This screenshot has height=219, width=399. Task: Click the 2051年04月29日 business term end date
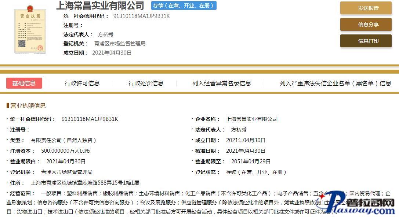pos(251,161)
